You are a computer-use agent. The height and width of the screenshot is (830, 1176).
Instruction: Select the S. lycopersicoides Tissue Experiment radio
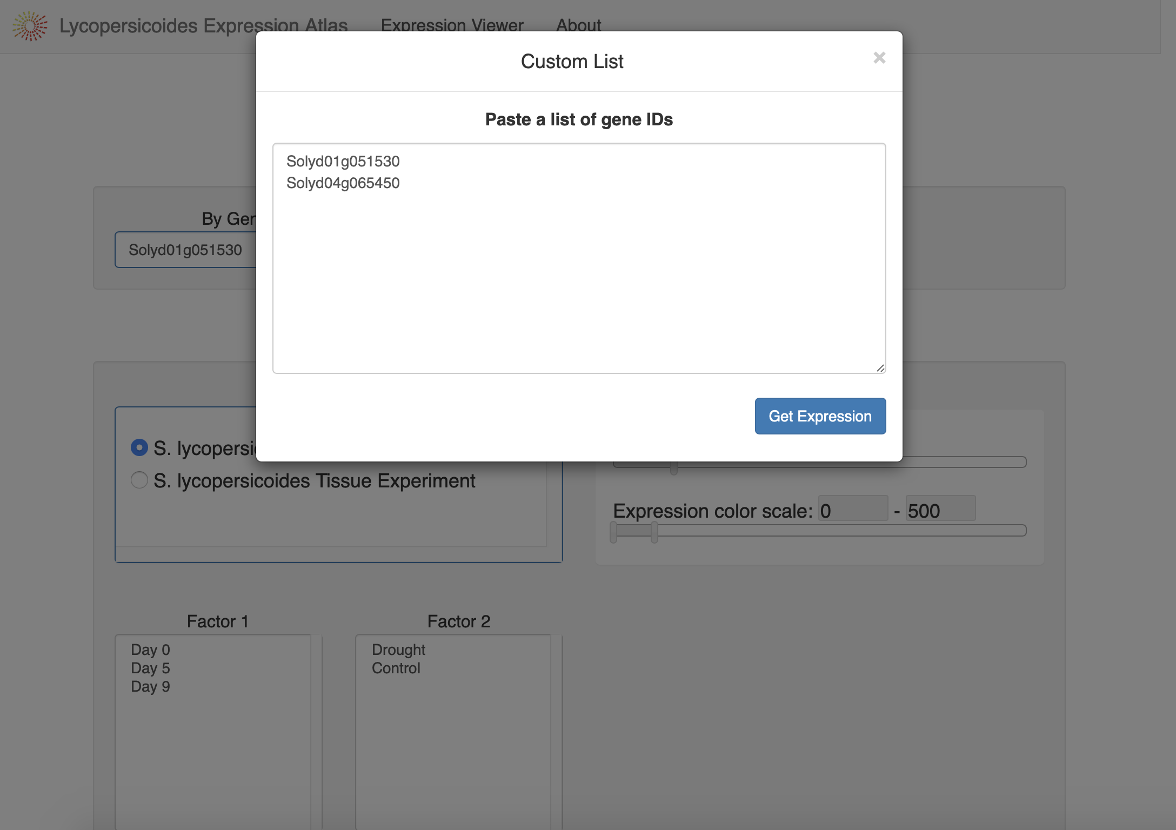[139, 480]
